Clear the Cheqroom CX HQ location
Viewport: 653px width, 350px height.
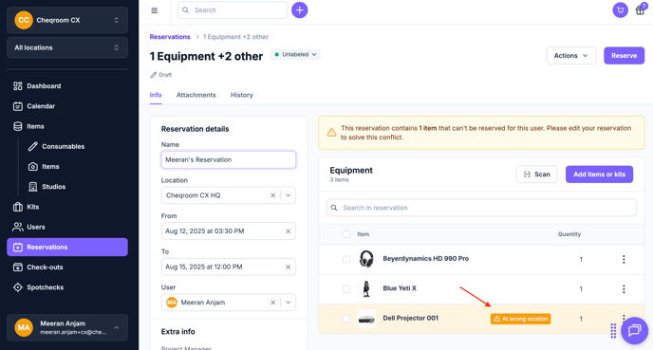(272, 195)
